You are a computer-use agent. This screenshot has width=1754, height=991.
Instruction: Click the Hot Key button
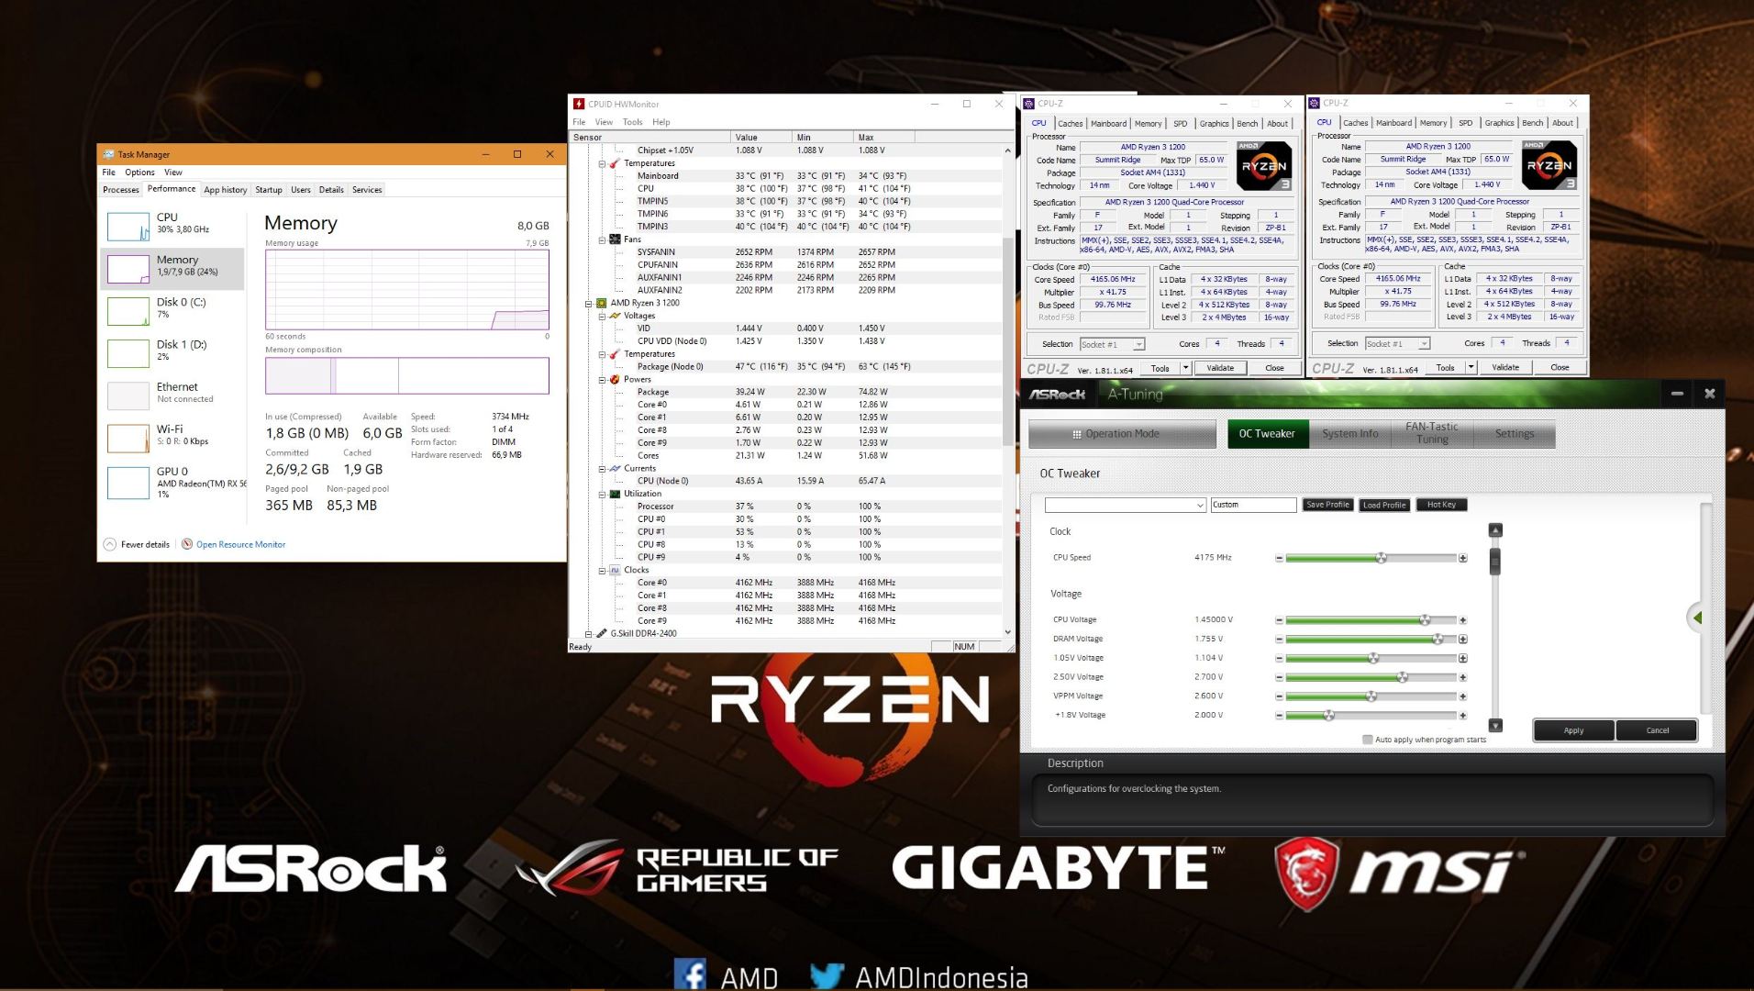point(1441,505)
